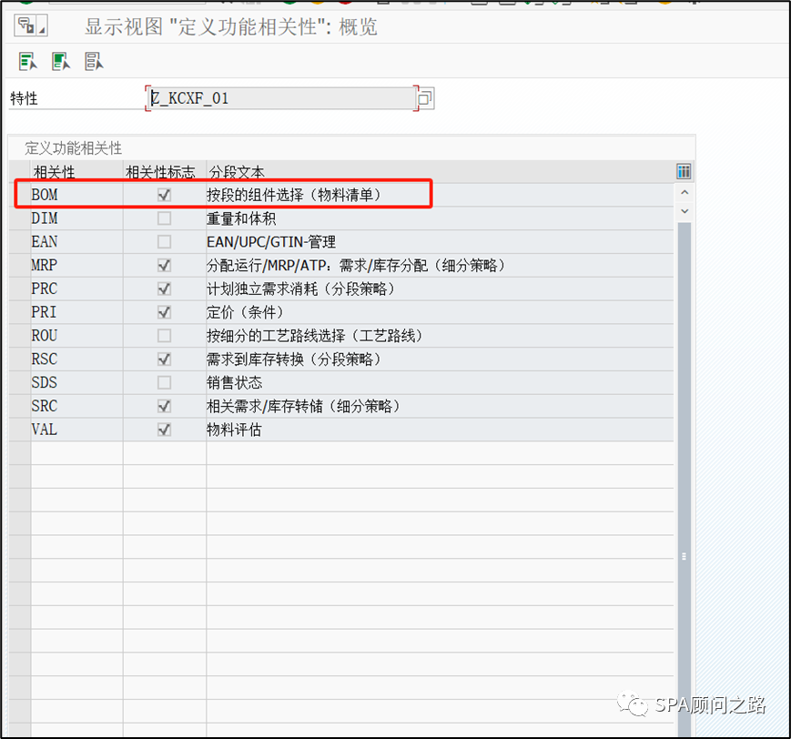Viewport: 791px width, 739px height.
Task: Click text 按细分的工艺路线选择（工艺路线）
Action: (315, 336)
